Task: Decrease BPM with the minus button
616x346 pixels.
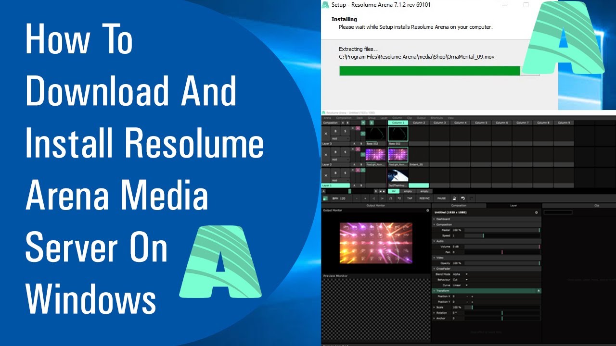Action: click(357, 198)
